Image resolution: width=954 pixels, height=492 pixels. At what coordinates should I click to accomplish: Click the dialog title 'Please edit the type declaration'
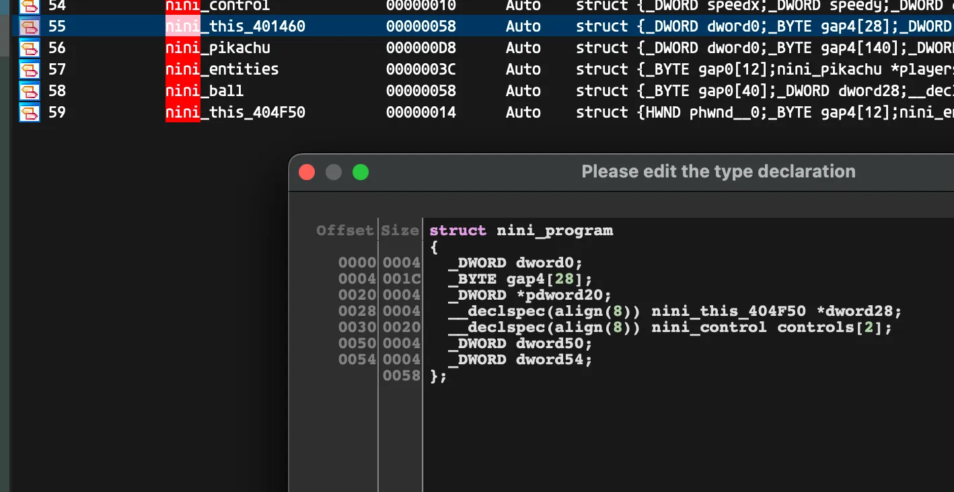[719, 171]
